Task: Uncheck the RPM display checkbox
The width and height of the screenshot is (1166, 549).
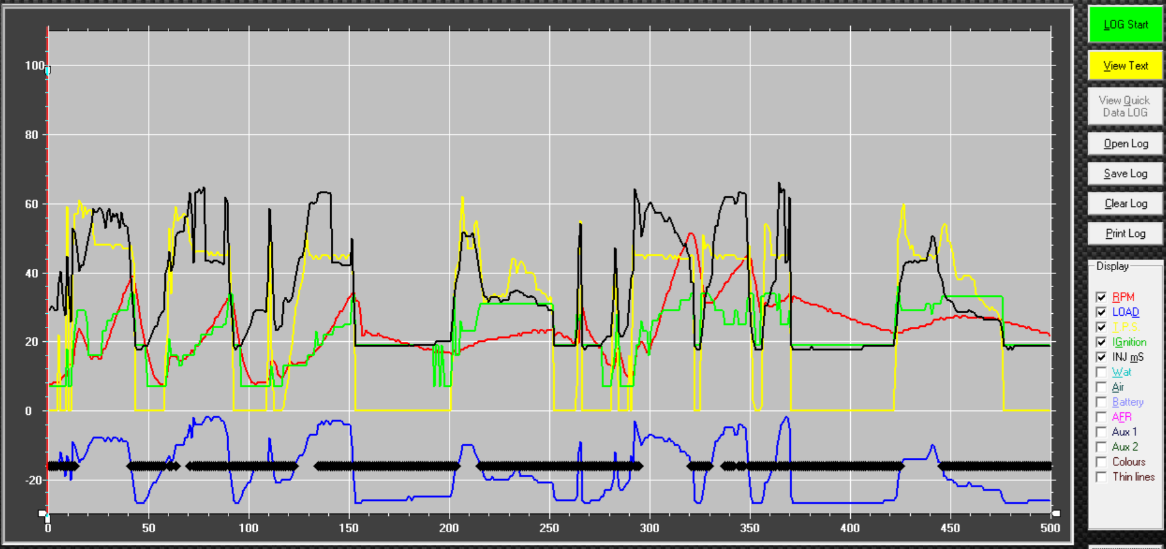Action: click(1101, 297)
